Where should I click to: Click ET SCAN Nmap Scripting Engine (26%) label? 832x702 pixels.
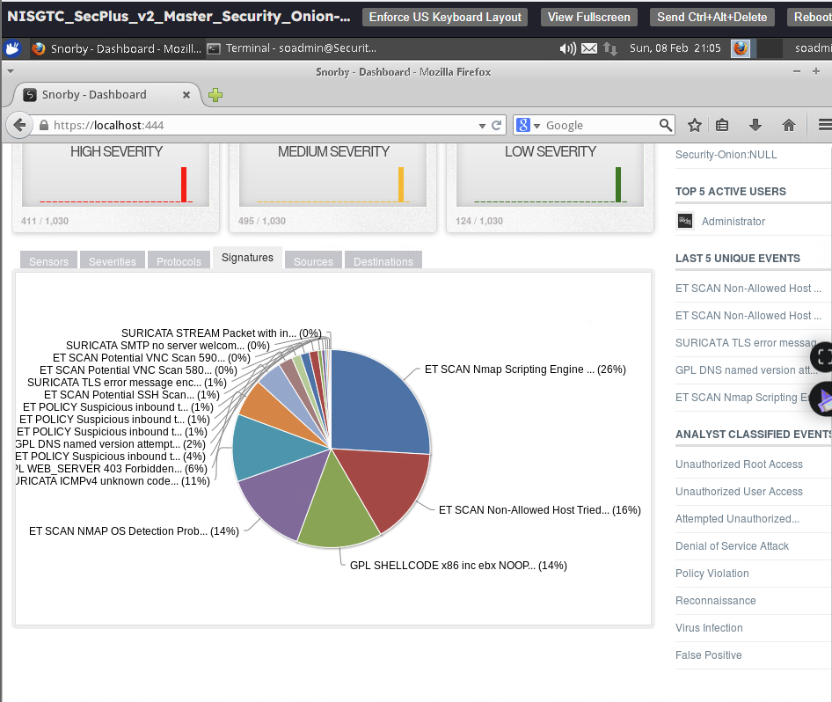tap(525, 369)
